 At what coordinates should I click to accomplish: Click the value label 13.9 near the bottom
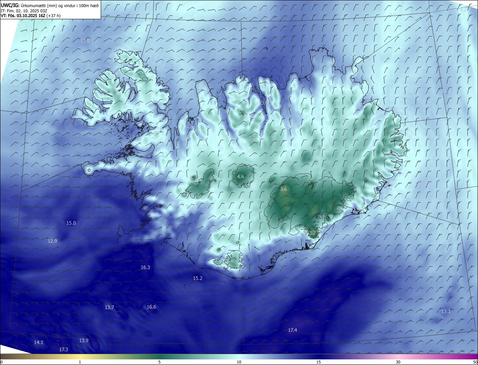84,340
